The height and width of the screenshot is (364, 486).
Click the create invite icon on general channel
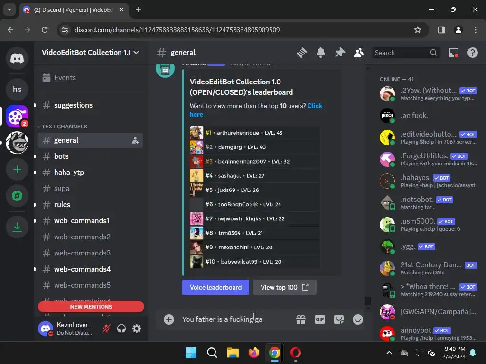pos(135,140)
